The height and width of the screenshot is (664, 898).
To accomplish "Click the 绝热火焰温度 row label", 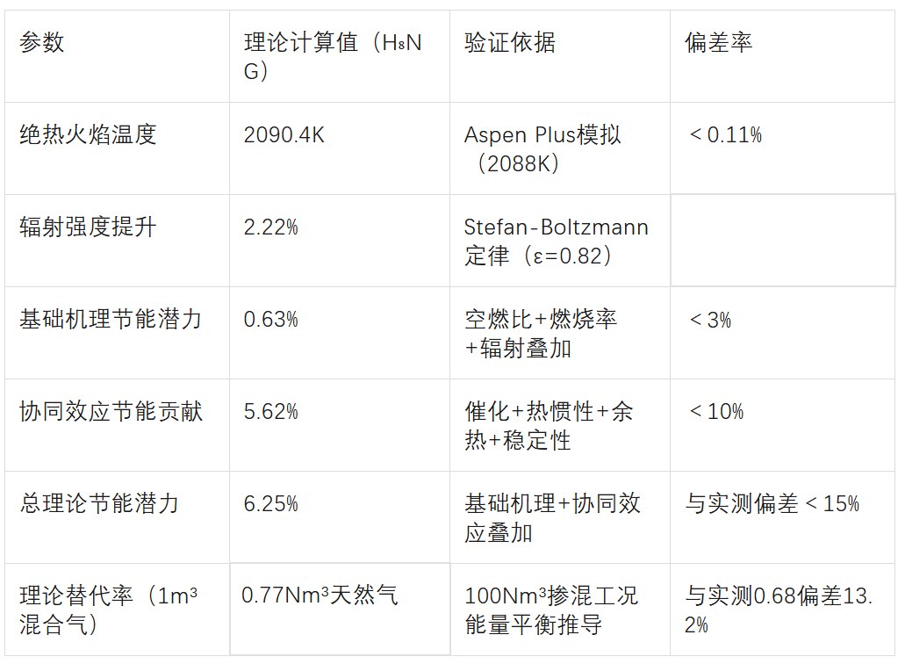I will pos(88,134).
